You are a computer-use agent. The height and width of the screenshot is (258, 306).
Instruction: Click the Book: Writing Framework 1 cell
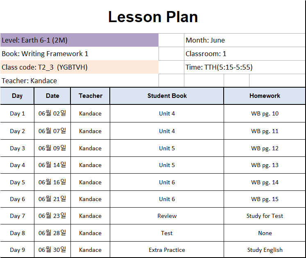click(79, 54)
